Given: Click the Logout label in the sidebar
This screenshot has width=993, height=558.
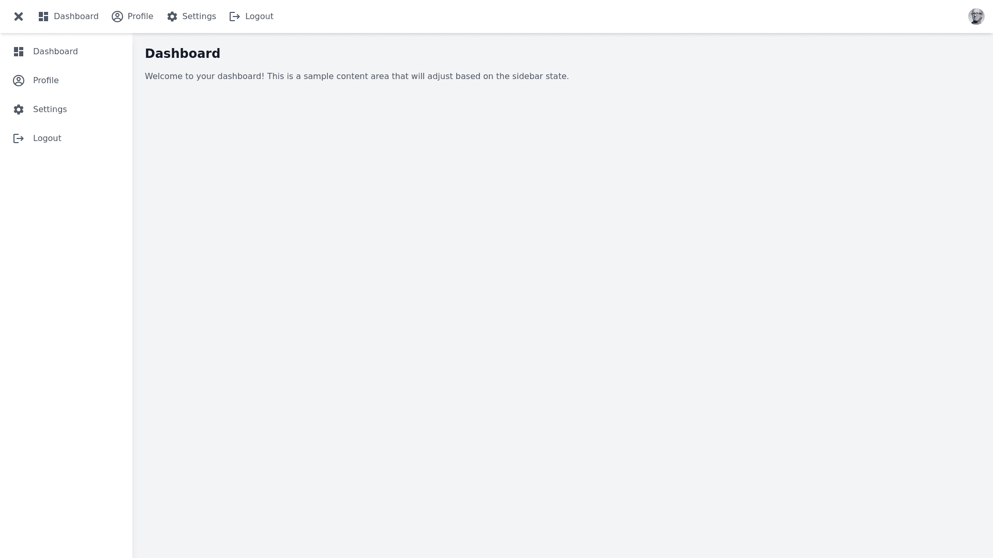Looking at the screenshot, I should [47, 138].
